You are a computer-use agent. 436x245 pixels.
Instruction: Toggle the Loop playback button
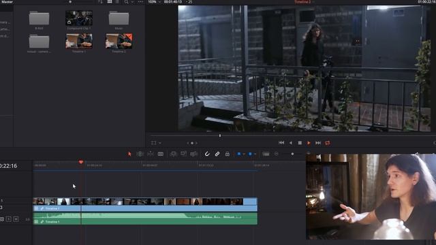[x=328, y=143]
